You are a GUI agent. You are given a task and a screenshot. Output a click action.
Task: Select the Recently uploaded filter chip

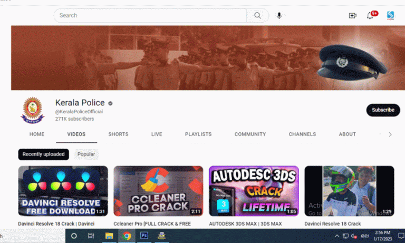point(43,154)
